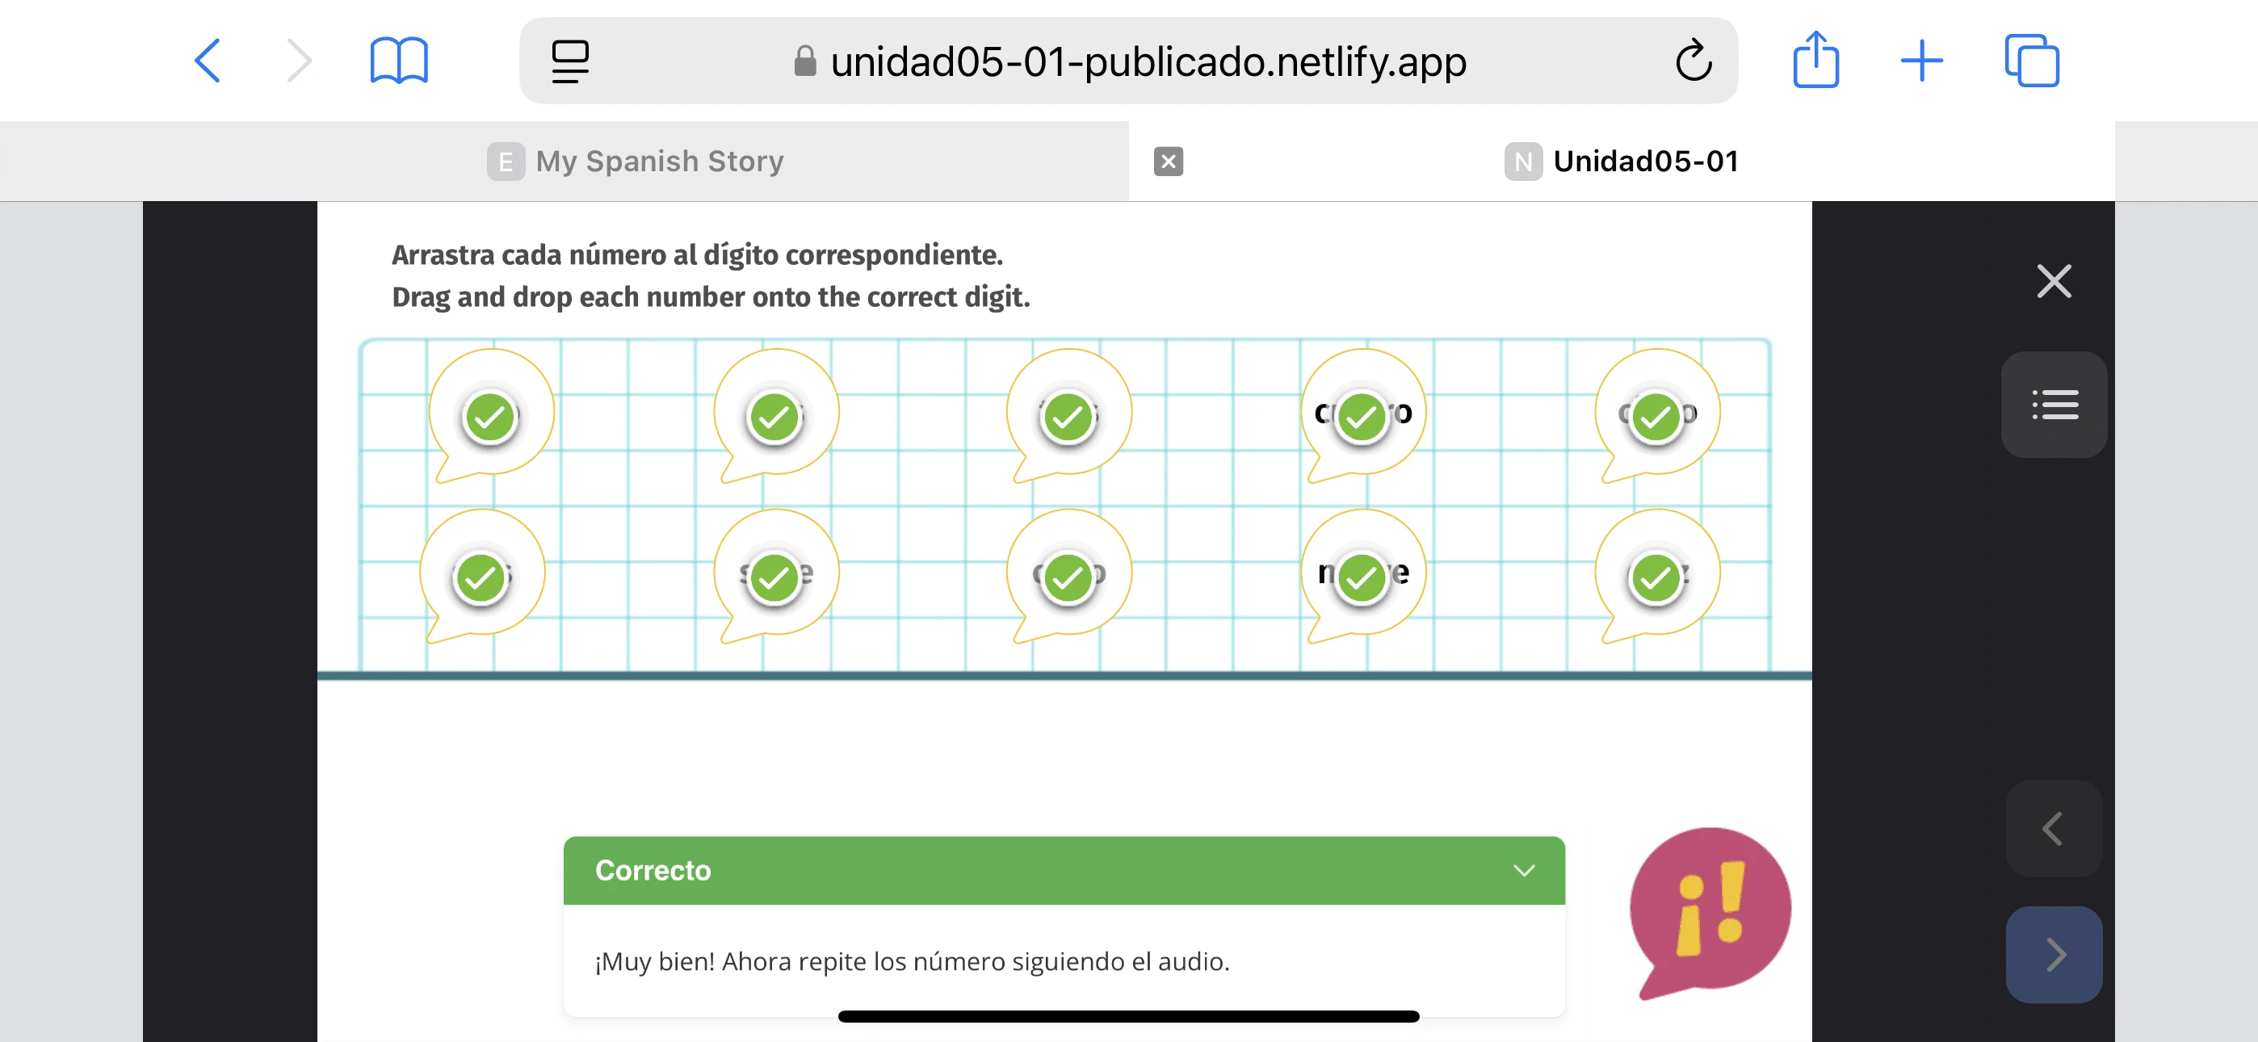Tap the 'nueve' bubble green checkmark
This screenshot has height=1042, width=2258.
[1362, 577]
